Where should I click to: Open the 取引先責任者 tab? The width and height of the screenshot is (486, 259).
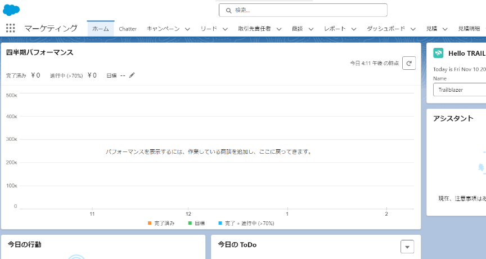click(x=254, y=29)
